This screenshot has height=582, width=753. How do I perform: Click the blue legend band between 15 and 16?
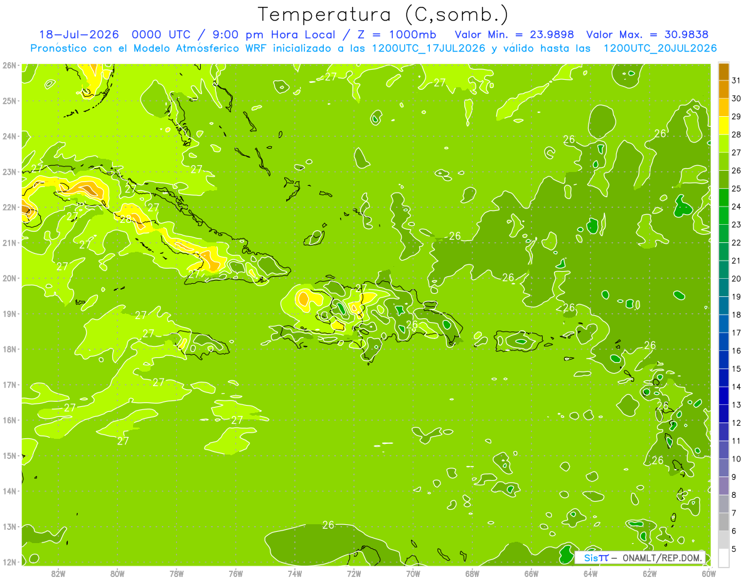click(724, 359)
